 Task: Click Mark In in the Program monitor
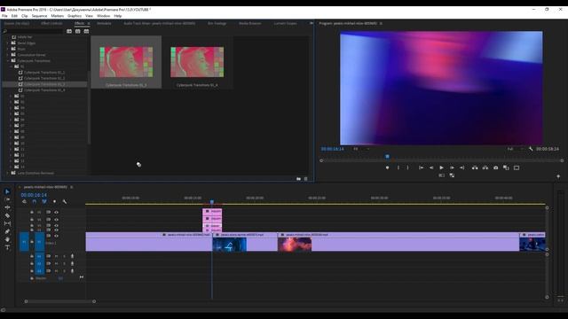tap(398, 167)
